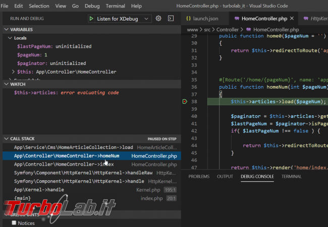328x227 pixels.
Task: Expand the $this variable
Action: [13, 72]
